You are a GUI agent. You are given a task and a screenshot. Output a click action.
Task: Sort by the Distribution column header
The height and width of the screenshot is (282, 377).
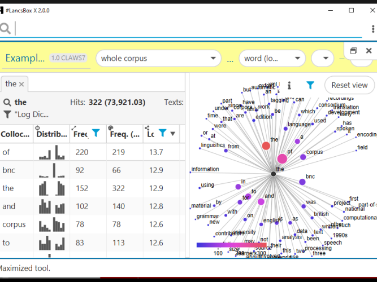pyautogui.click(x=51, y=134)
